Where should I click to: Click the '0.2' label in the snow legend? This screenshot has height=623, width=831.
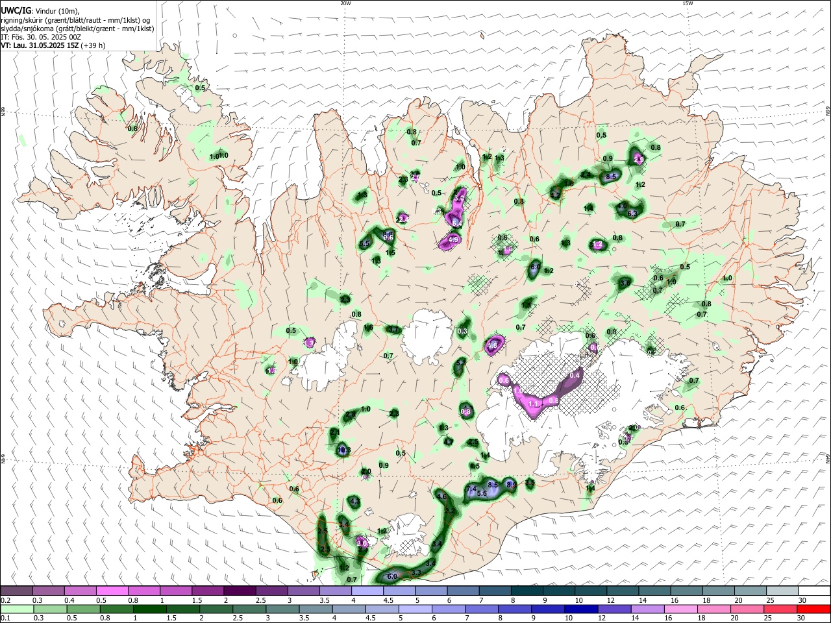[x=5, y=600]
